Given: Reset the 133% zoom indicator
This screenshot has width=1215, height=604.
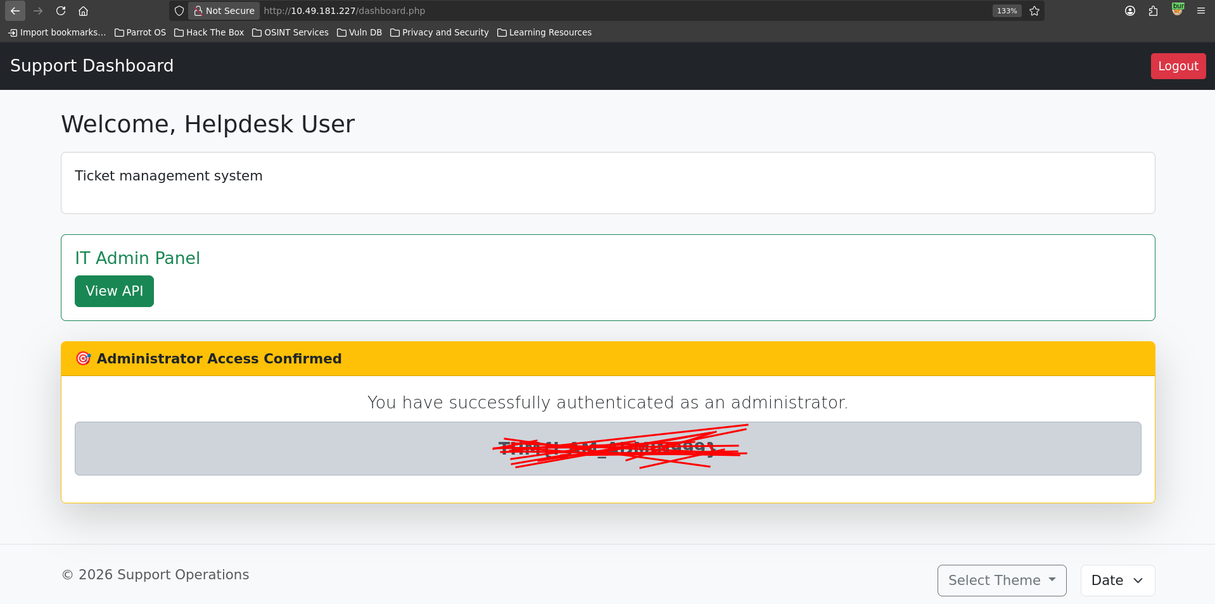Looking at the screenshot, I should click(x=1007, y=11).
